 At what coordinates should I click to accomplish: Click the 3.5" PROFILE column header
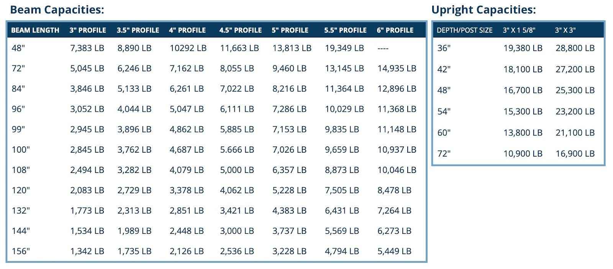point(138,30)
